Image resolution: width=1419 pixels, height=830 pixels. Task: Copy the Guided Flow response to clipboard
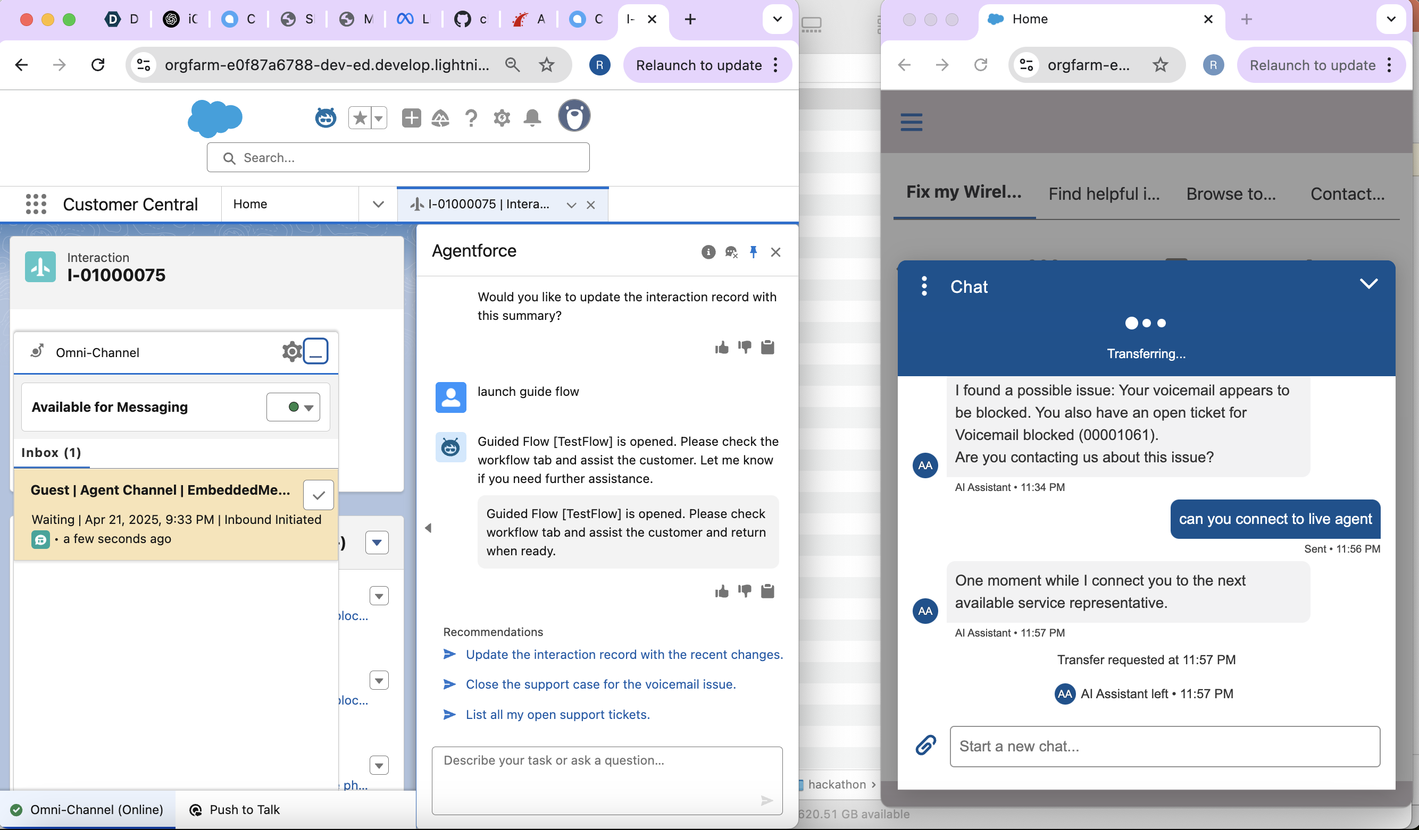point(767,591)
